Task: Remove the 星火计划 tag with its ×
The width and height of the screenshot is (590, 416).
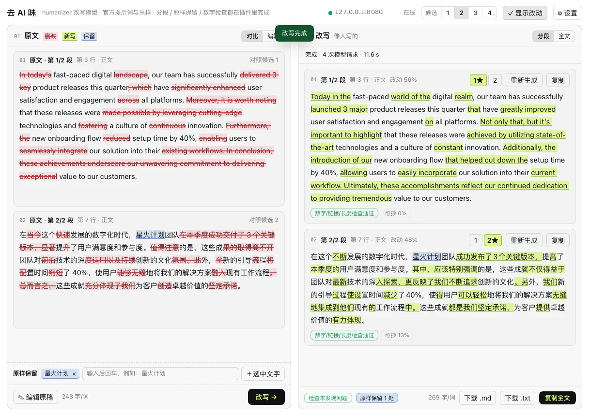Action: pos(74,374)
